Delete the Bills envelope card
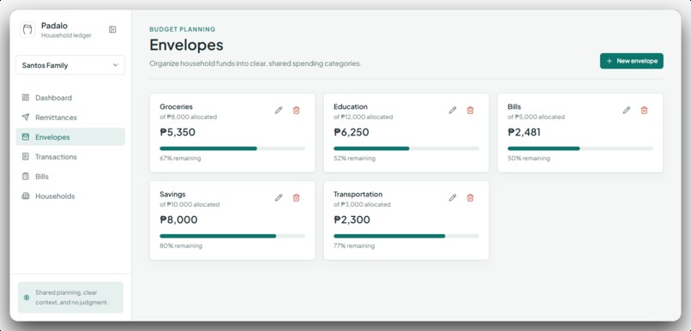Screen dimensions: 691x331 pos(645,110)
